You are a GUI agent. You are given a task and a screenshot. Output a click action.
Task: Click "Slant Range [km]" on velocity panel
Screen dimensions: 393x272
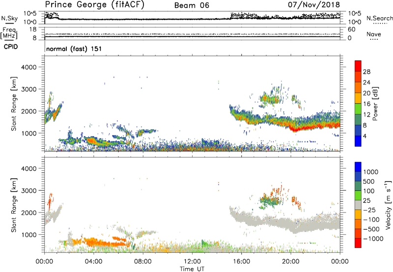(x=14, y=205)
